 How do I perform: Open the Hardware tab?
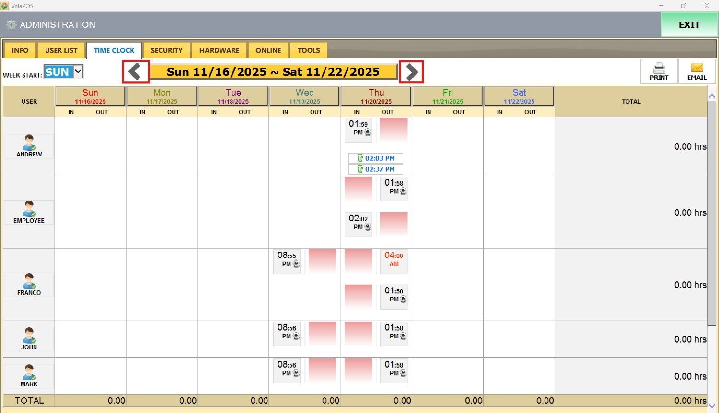[x=219, y=50]
